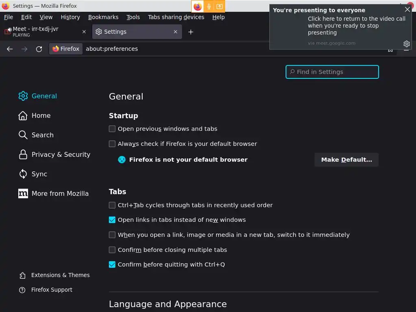Open More from Mozilla section
Screen dimensions: 416x312
pos(60,193)
